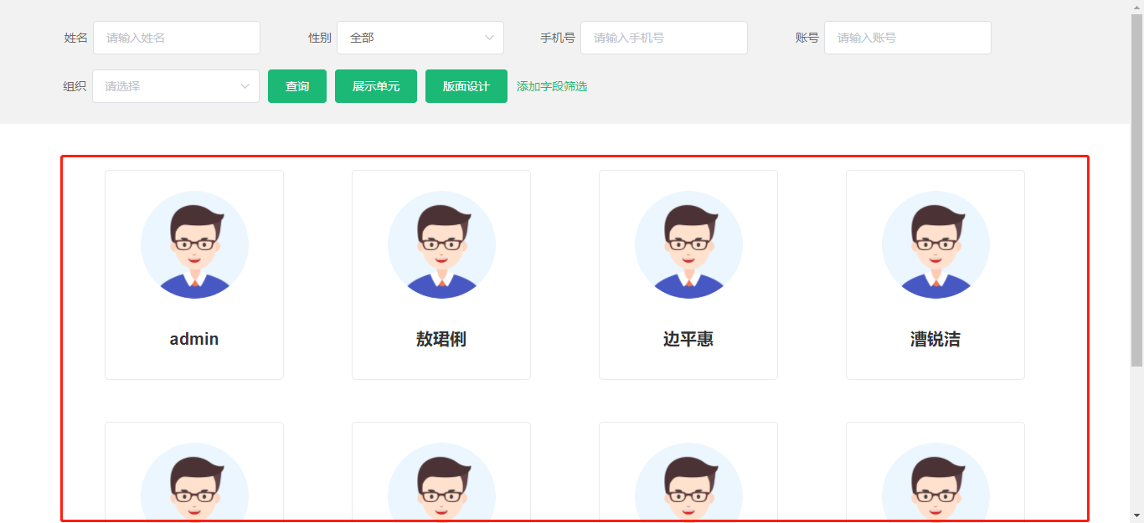Click the 添加字段筛选 link
The width and height of the screenshot is (1144, 523).
click(x=552, y=86)
